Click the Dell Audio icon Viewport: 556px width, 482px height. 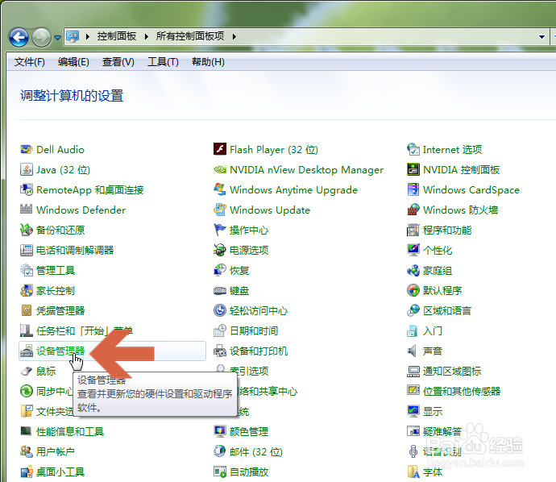pyautogui.click(x=27, y=149)
